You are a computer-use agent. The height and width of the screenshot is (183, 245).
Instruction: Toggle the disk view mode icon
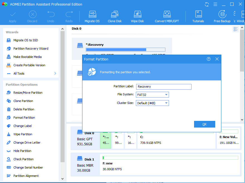coord(236,29)
